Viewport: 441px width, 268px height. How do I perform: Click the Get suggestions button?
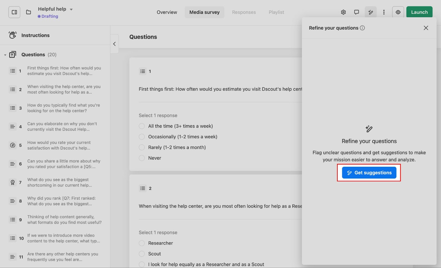tap(369, 173)
